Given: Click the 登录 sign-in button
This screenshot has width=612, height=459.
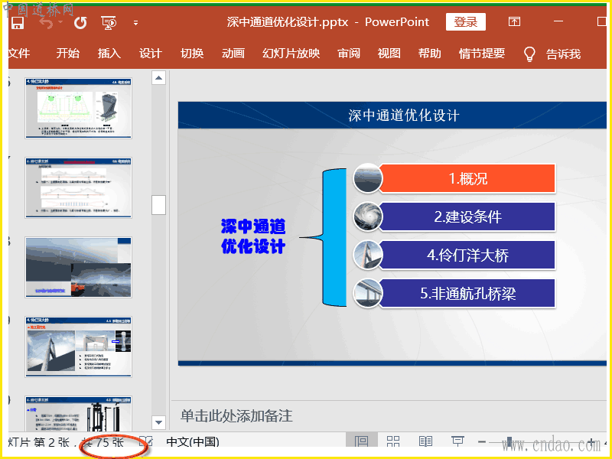Looking at the screenshot, I should pos(466,22).
